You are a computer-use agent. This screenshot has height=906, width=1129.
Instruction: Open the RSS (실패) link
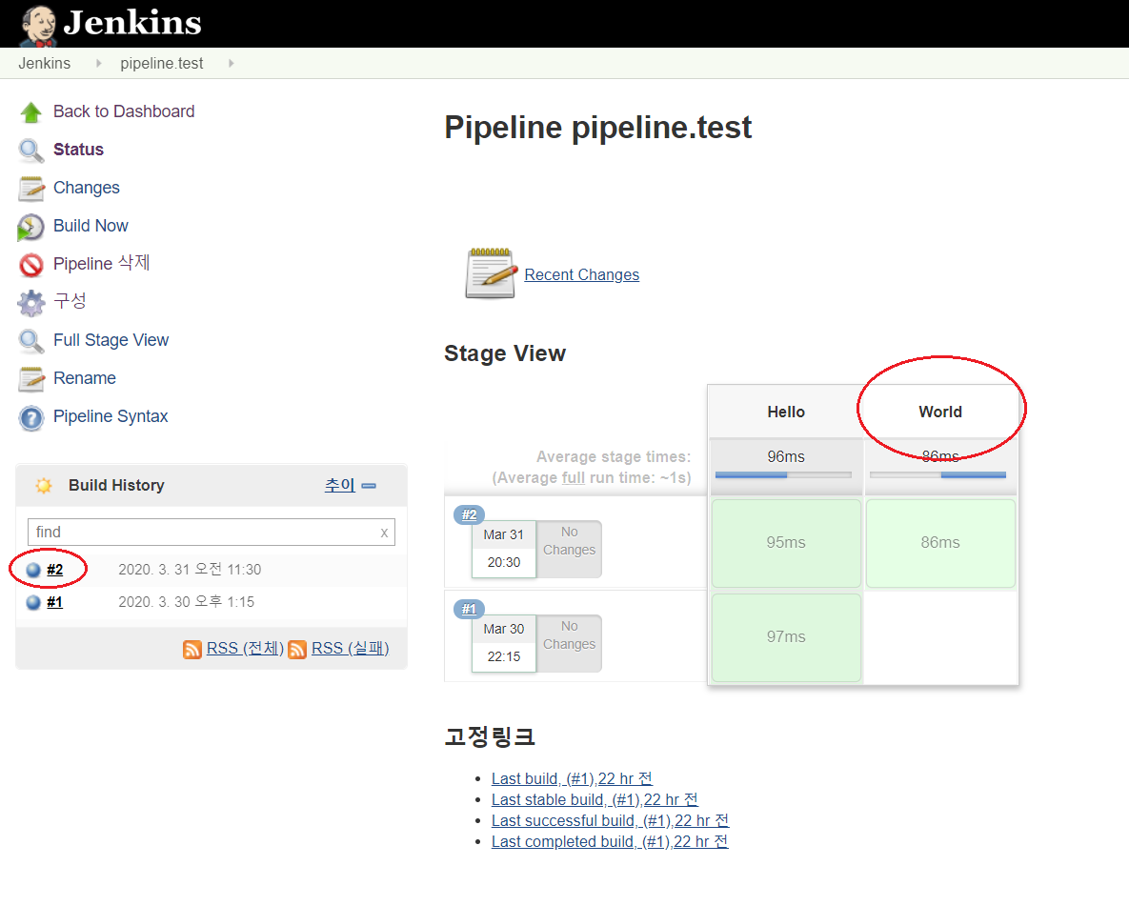click(x=350, y=649)
